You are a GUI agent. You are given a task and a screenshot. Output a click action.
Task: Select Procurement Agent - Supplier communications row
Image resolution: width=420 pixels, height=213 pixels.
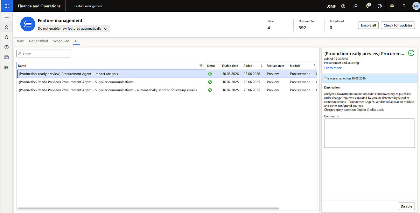pos(167,82)
